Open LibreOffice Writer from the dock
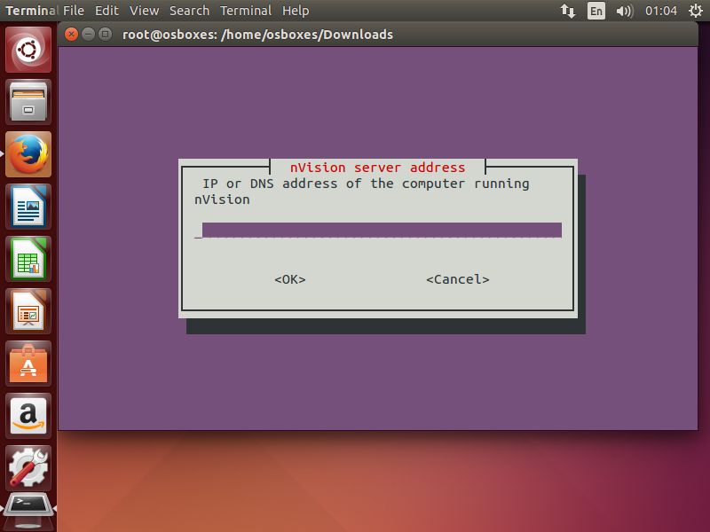Viewport: 710px width, 532px height. (28, 207)
